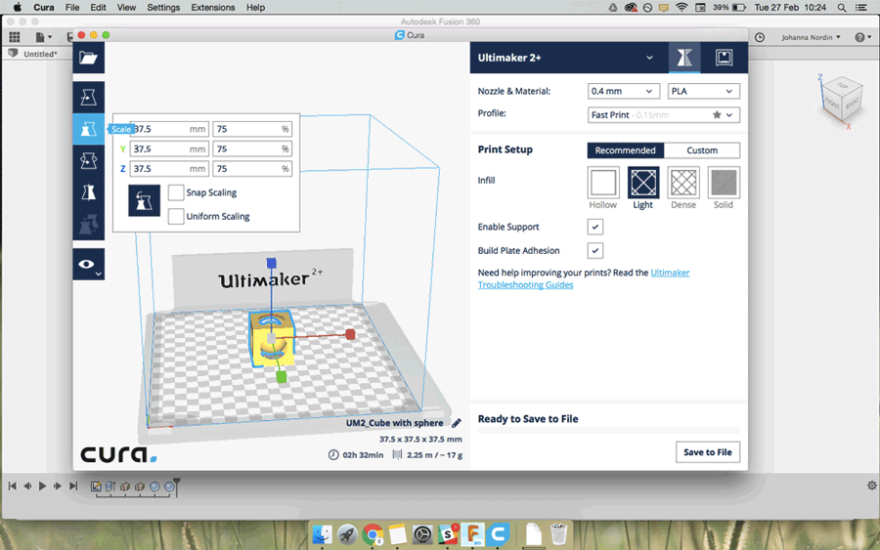Open the Ultimaker 2+ printer dropdown
This screenshot has height=550, width=880.
click(568, 58)
